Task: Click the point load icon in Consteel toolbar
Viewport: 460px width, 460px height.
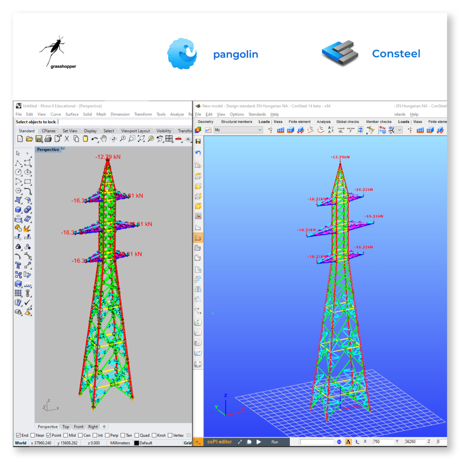Action: coord(270,130)
